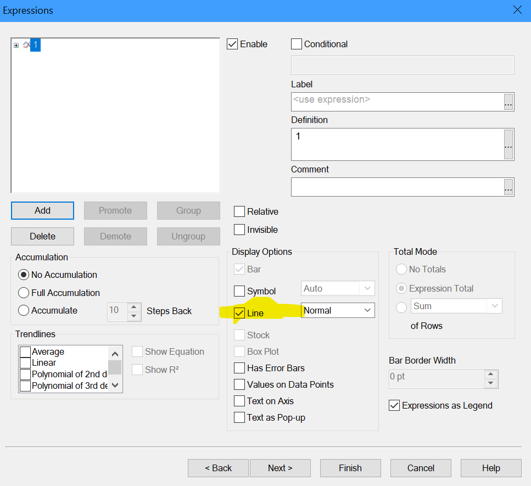
Task: Check Polynomial of 2nd degree trendline
Action: [25, 374]
